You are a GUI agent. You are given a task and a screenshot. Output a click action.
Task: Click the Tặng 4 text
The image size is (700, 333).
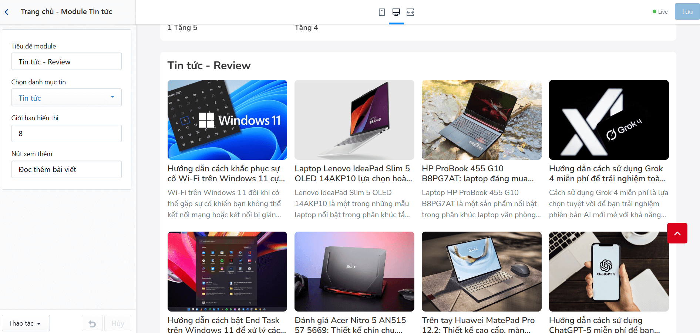(x=306, y=28)
